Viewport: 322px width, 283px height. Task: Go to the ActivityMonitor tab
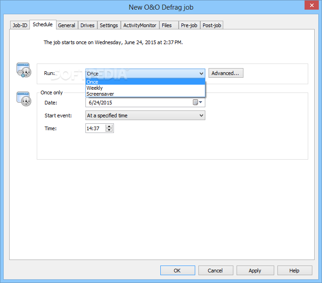[x=140, y=25]
